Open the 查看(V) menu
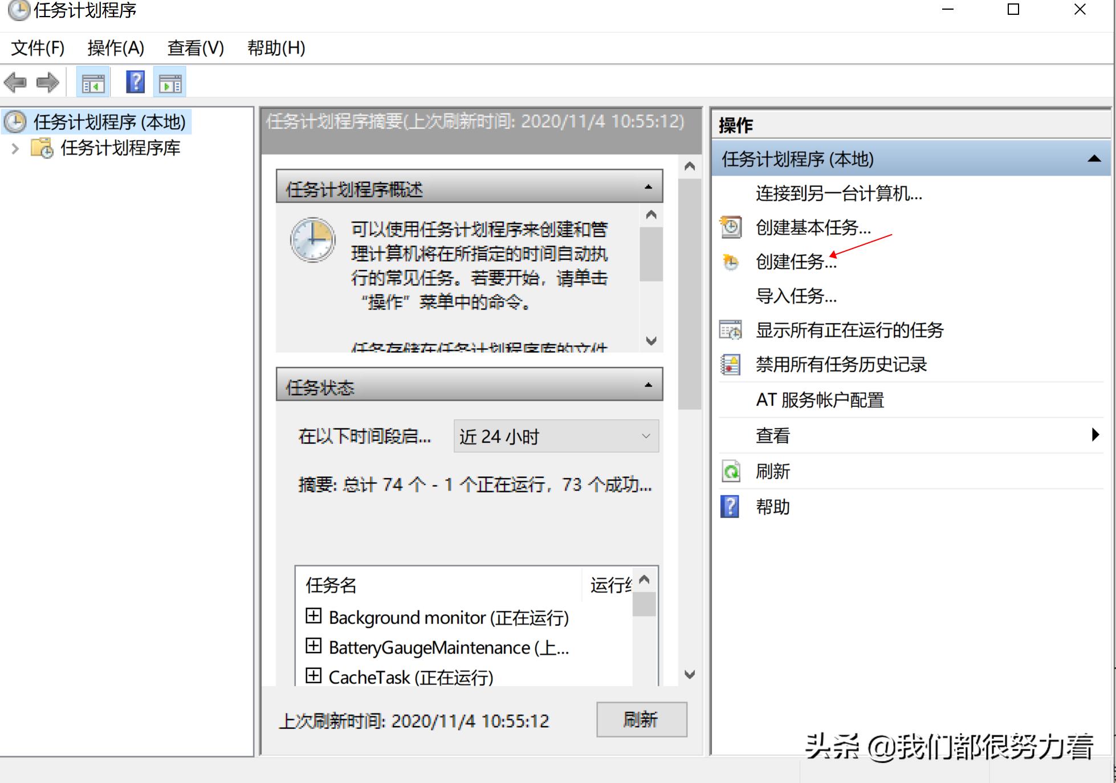Image resolution: width=1116 pixels, height=783 pixels. tap(195, 48)
